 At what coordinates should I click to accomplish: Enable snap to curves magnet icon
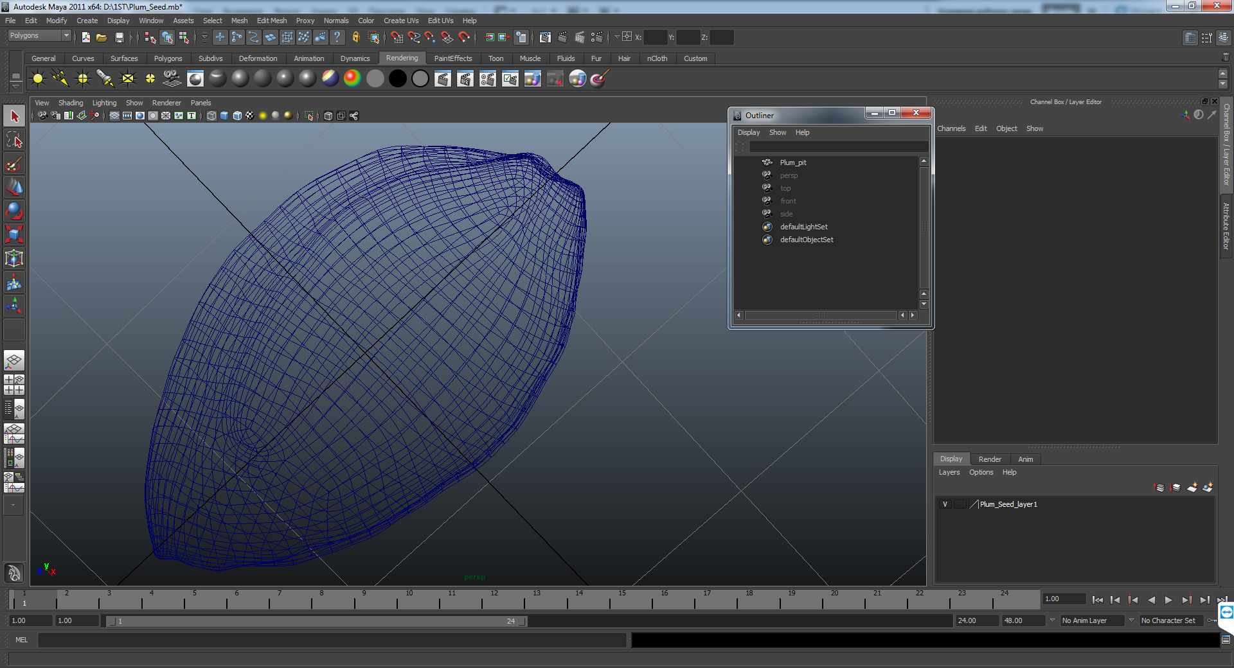point(413,38)
